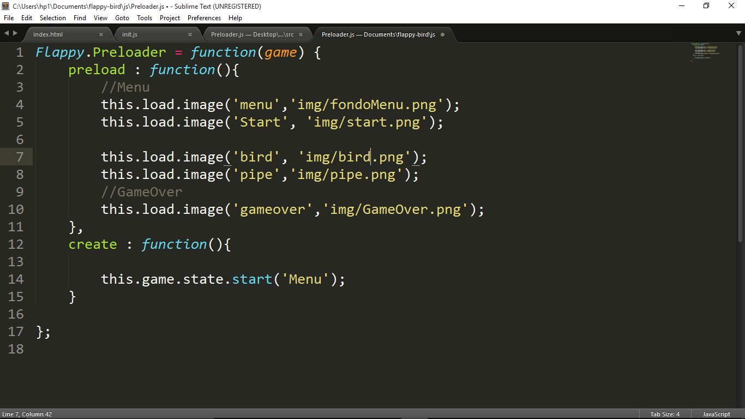This screenshot has width=745, height=419.
Task: Open the Find menu
Action: [x=80, y=18]
